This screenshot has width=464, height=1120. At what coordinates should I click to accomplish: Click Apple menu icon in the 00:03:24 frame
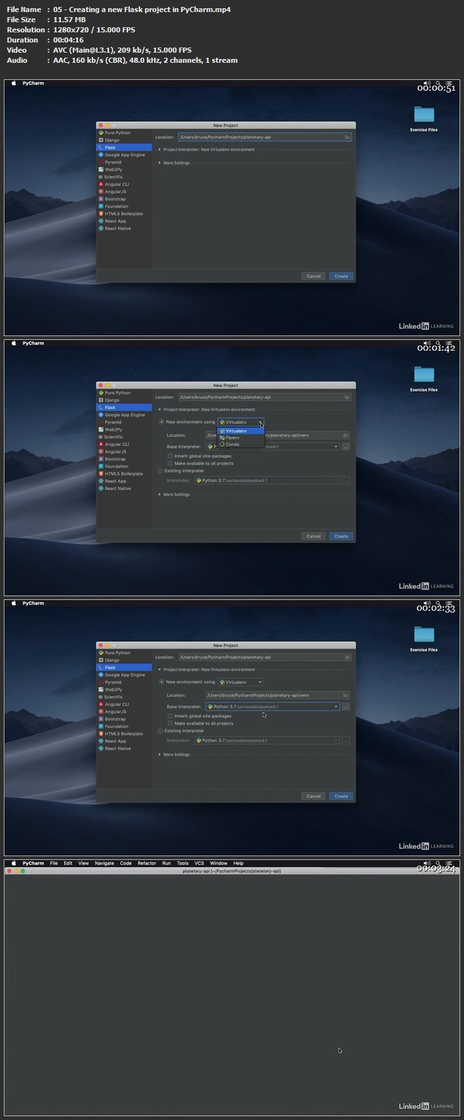[13, 863]
